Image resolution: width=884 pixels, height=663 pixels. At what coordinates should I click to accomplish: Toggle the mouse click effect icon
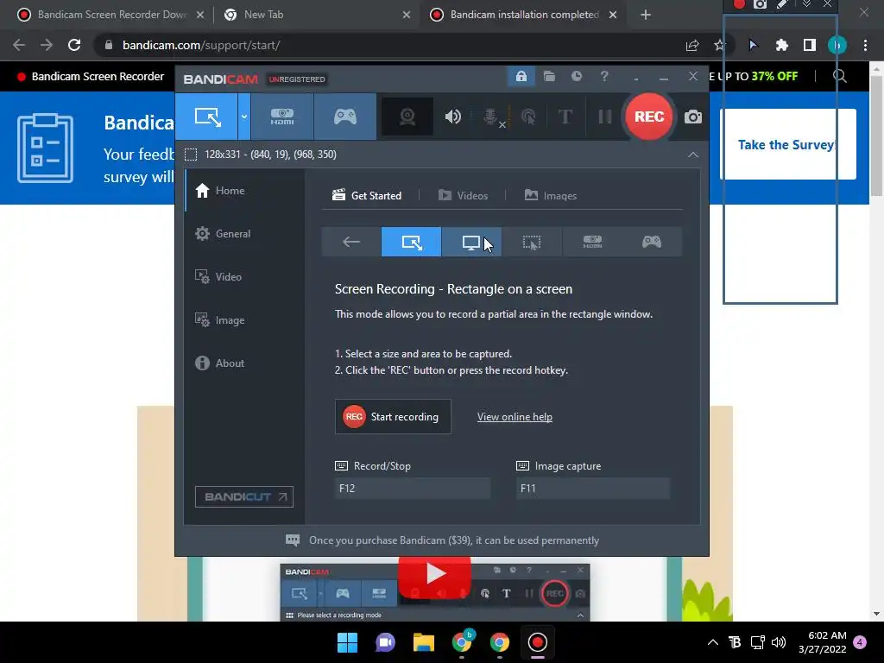coord(528,117)
